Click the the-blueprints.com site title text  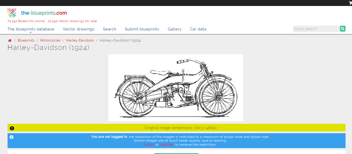tap(44, 13)
